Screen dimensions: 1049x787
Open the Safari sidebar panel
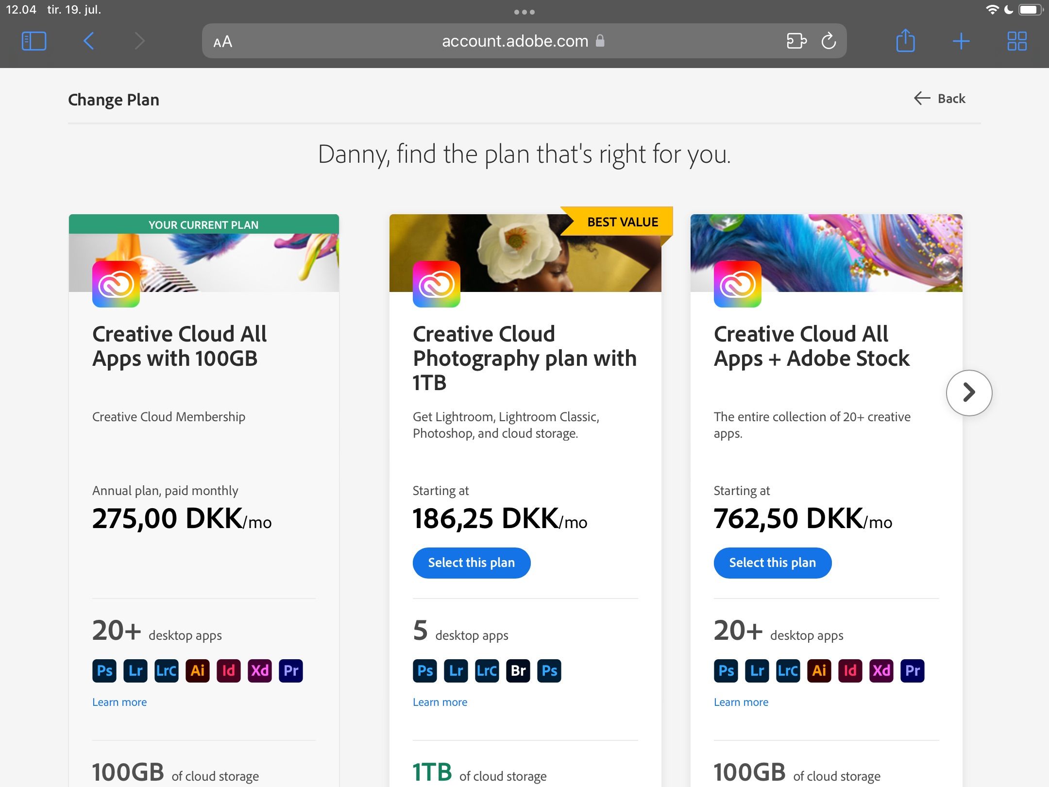pos(34,41)
